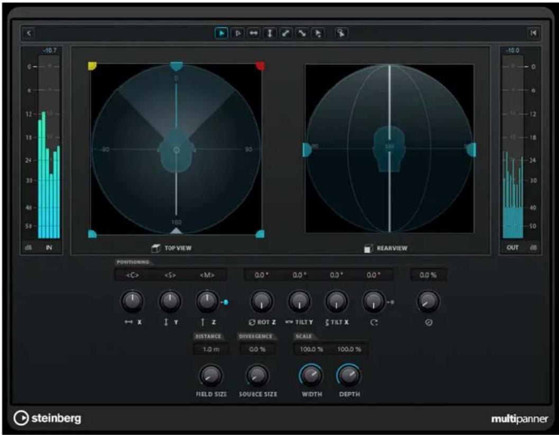Enable diagonal bottom-left to top-right restriction

click(286, 33)
